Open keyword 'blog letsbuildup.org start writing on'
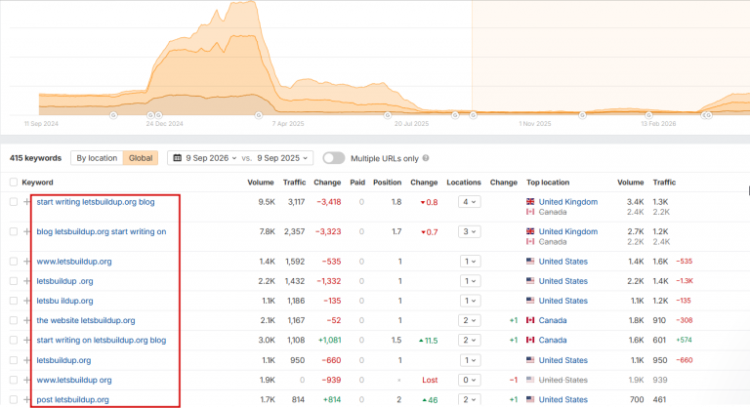 [102, 231]
